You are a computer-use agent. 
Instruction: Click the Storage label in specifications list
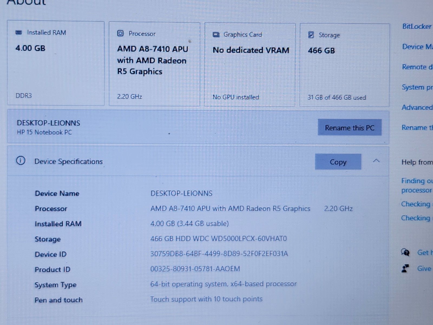click(48, 239)
